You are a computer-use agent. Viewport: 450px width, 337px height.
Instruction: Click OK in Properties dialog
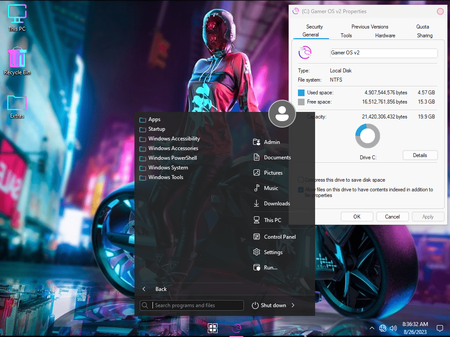click(x=357, y=217)
